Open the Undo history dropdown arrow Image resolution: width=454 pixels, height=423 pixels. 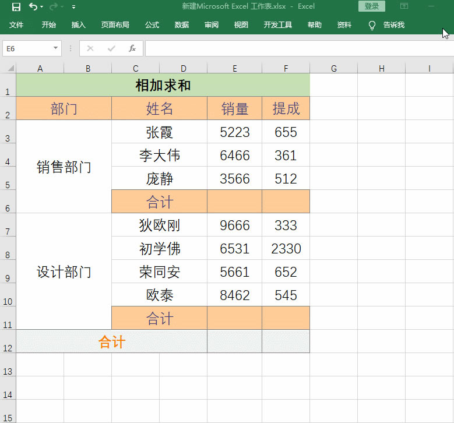tap(42, 8)
